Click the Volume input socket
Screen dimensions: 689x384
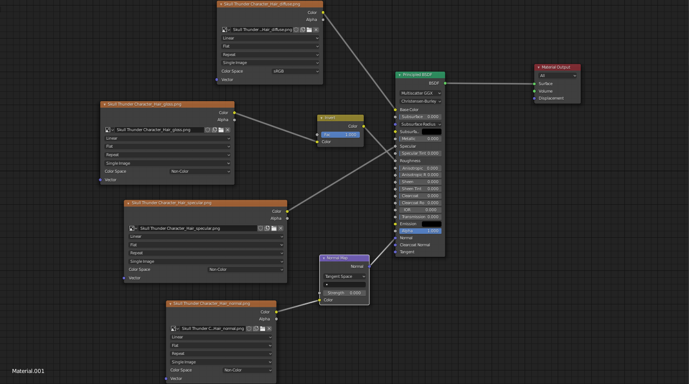[534, 91]
